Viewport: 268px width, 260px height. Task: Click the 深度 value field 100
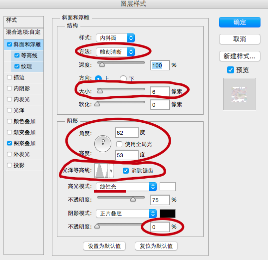click(x=160, y=65)
